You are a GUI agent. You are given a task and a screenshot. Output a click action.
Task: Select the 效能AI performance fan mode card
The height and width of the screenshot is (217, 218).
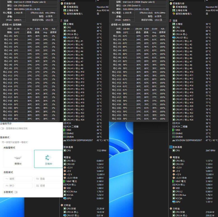click(48, 159)
